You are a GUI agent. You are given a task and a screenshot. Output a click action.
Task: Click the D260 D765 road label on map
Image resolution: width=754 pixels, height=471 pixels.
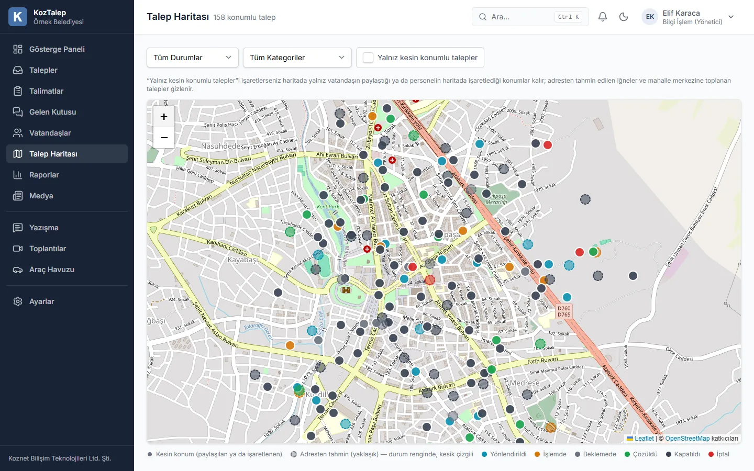(564, 311)
